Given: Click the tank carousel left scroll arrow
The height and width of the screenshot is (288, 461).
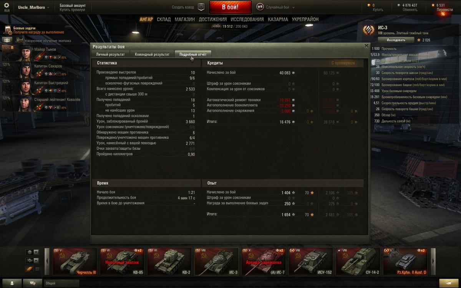Looking at the screenshot, I should point(47,262).
